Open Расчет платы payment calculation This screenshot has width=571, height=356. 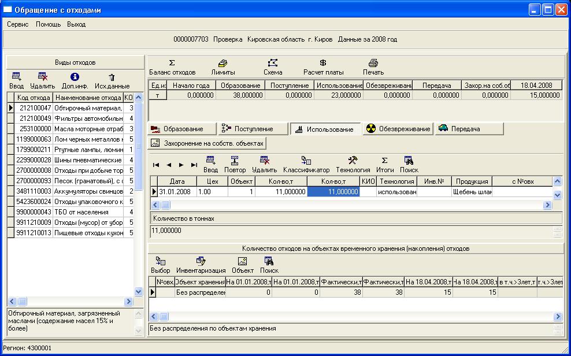pyautogui.click(x=323, y=67)
